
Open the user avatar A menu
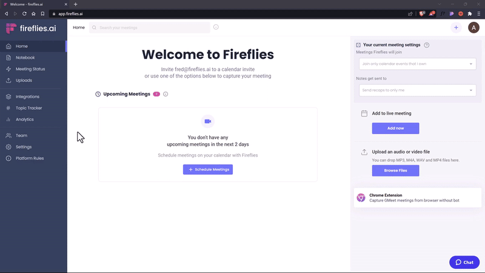pos(473,27)
